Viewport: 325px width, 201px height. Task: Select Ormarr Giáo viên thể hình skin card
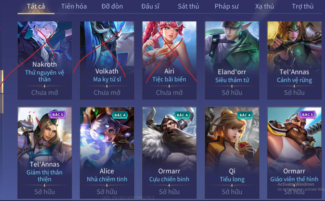pos(294,153)
